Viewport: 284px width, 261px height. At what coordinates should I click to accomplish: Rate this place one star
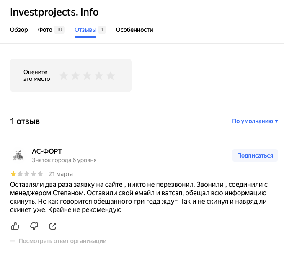point(64,76)
